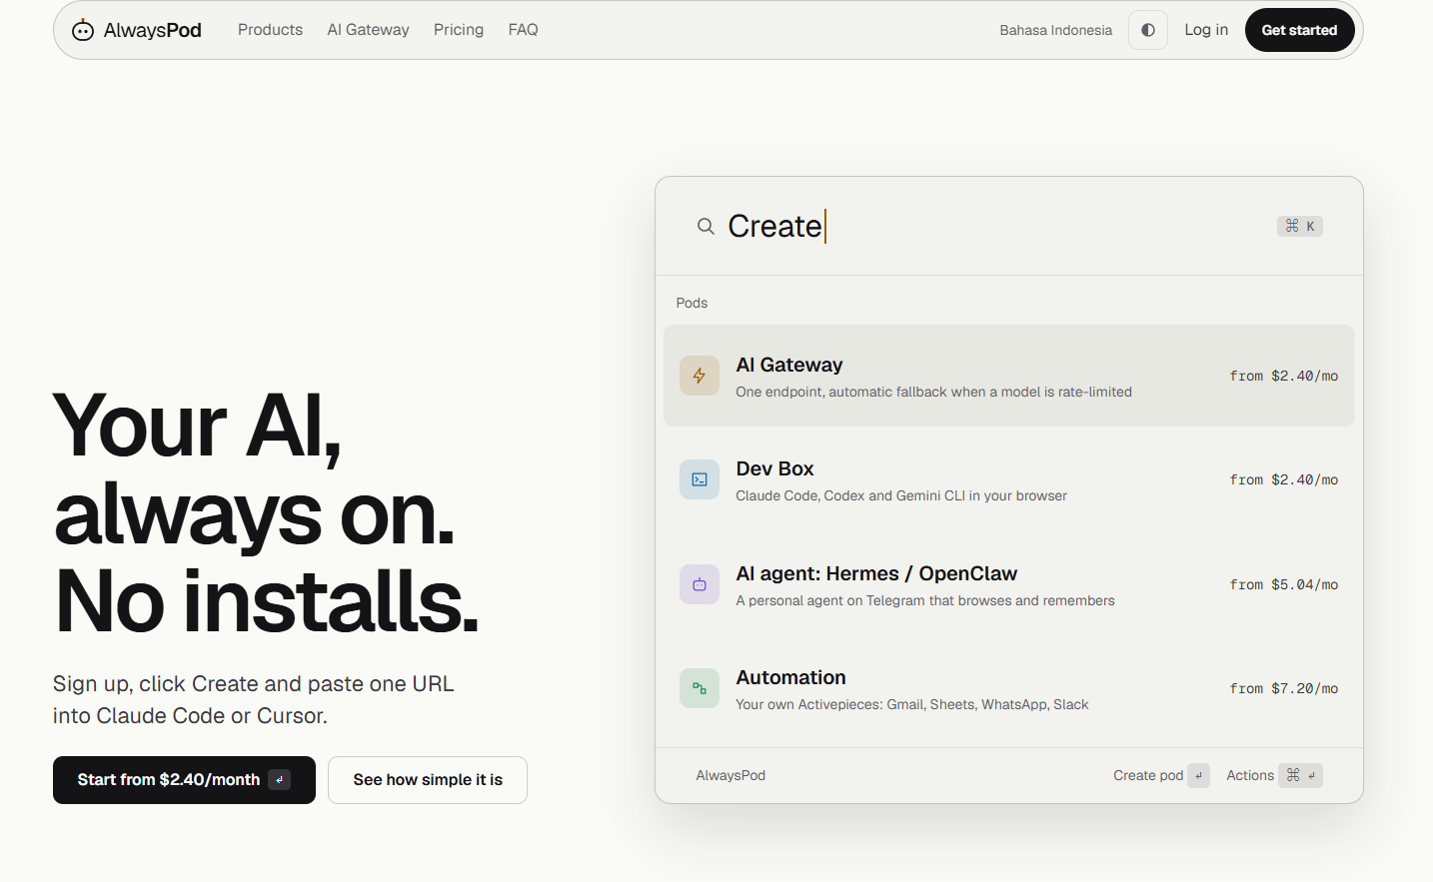The image size is (1433, 882).
Task: Click the ⌘ K shortcut badge
Action: tap(1300, 226)
